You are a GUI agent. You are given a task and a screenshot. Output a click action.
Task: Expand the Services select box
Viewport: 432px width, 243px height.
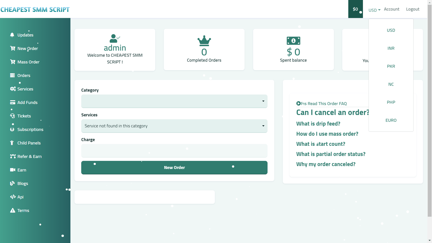[174, 126]
